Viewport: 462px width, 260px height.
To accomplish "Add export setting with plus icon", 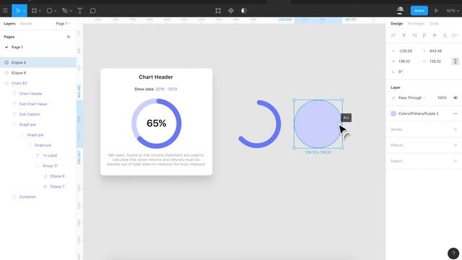I will tap(456, 161).
